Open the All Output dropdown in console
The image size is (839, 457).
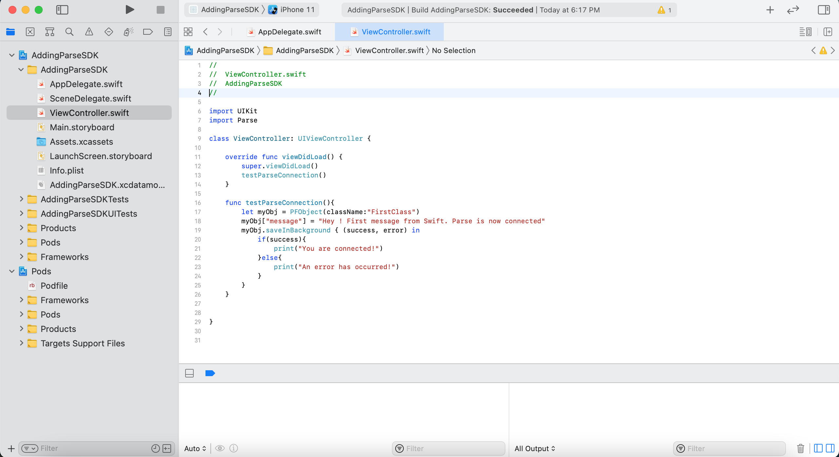click(535, 448)
